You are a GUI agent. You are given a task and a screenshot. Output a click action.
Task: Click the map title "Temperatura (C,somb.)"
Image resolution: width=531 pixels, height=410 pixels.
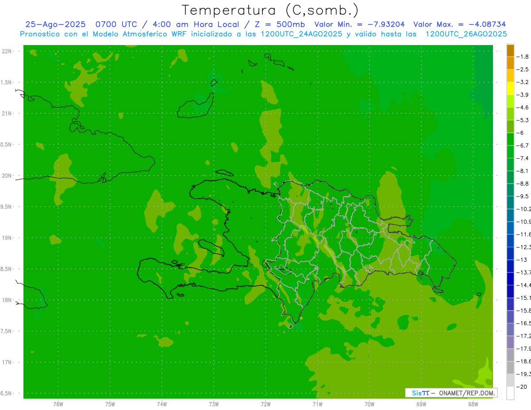click(270, 10)
